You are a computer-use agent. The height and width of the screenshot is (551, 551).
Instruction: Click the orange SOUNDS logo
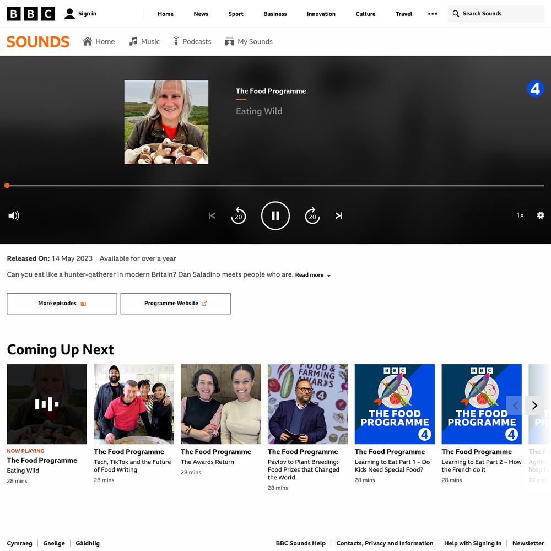click(38, 42)
